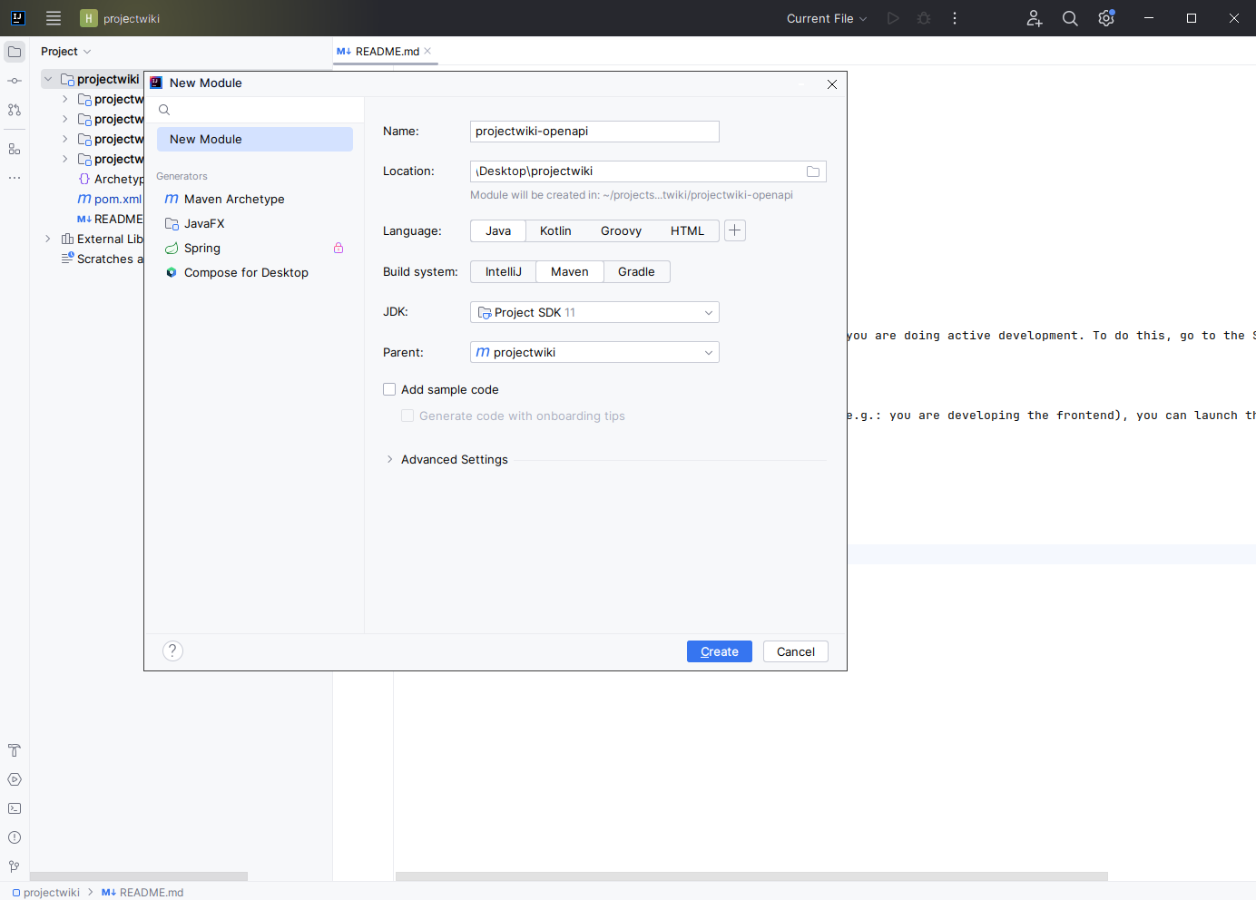Click the help question mark button
Image resolution: width=1256 pixels, height=900 pixels.
coord(172,651)
